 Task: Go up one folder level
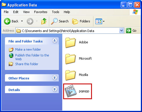tap(44, 21)
